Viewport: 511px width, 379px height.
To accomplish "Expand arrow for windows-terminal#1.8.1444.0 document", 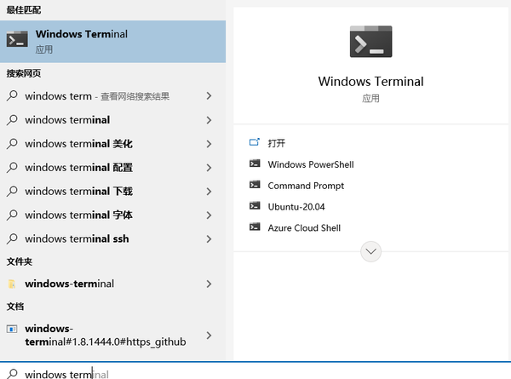I will (x=209, y=336).
